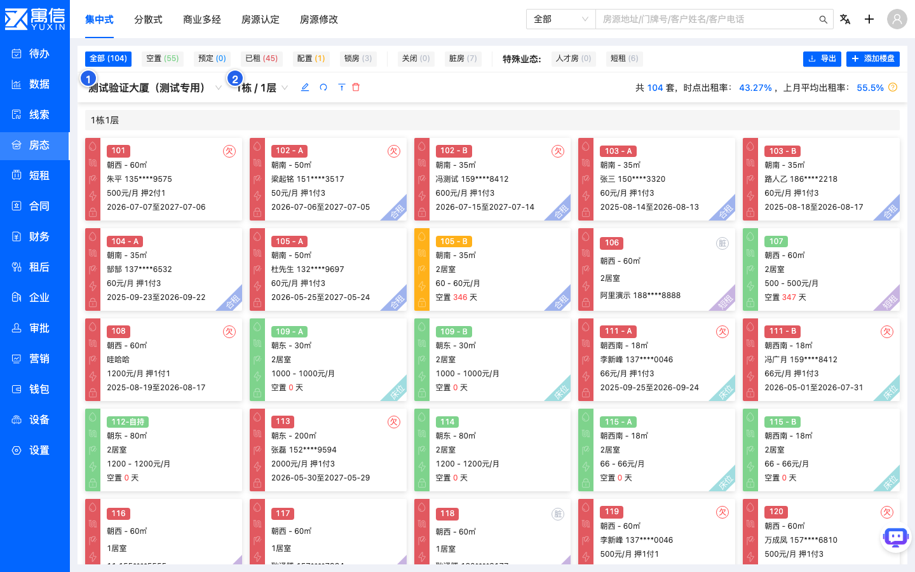Filter by 已租 (45)
The height and width of the screenshot is (572, 915).
pos(262,58)
